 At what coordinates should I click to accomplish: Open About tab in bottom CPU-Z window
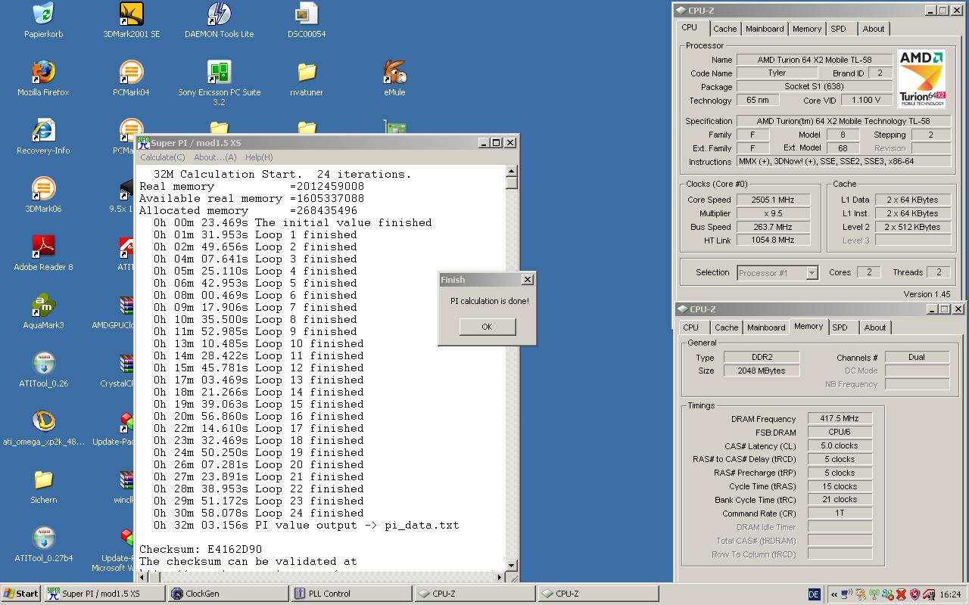click(x=875, y=327)
